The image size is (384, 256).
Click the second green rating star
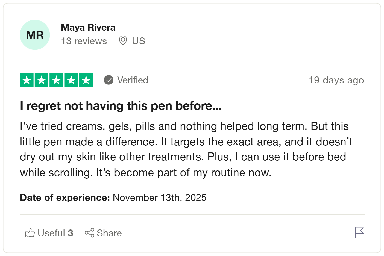pos(42,80)
